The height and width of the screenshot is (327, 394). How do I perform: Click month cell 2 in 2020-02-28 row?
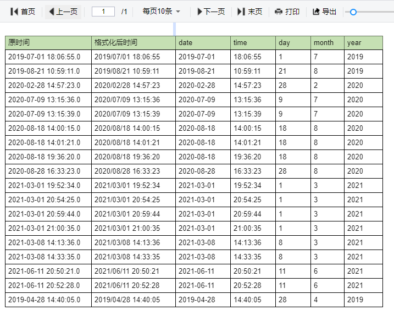328,85
